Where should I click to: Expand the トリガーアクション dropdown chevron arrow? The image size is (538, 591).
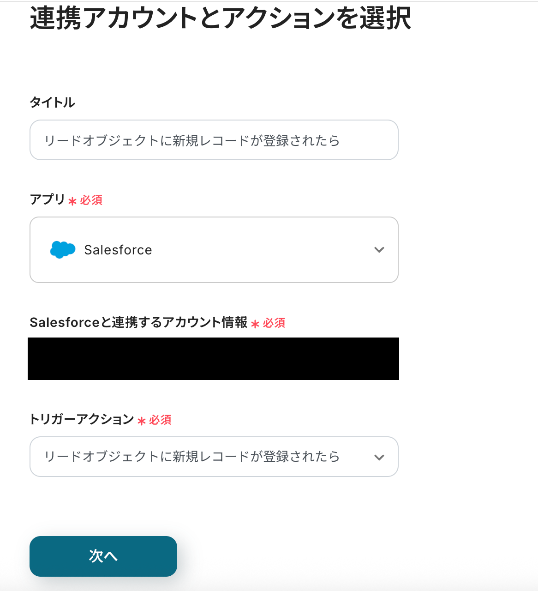click(x=379, y=457)
